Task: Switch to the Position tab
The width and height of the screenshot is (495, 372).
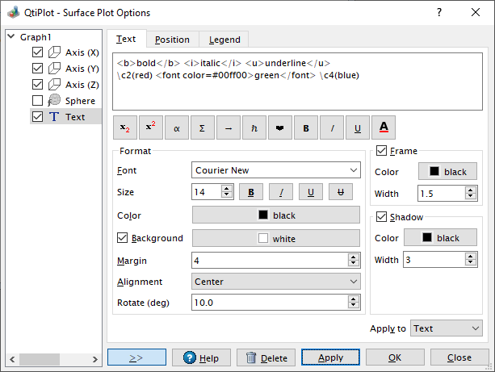Action: tap(172, 40)
